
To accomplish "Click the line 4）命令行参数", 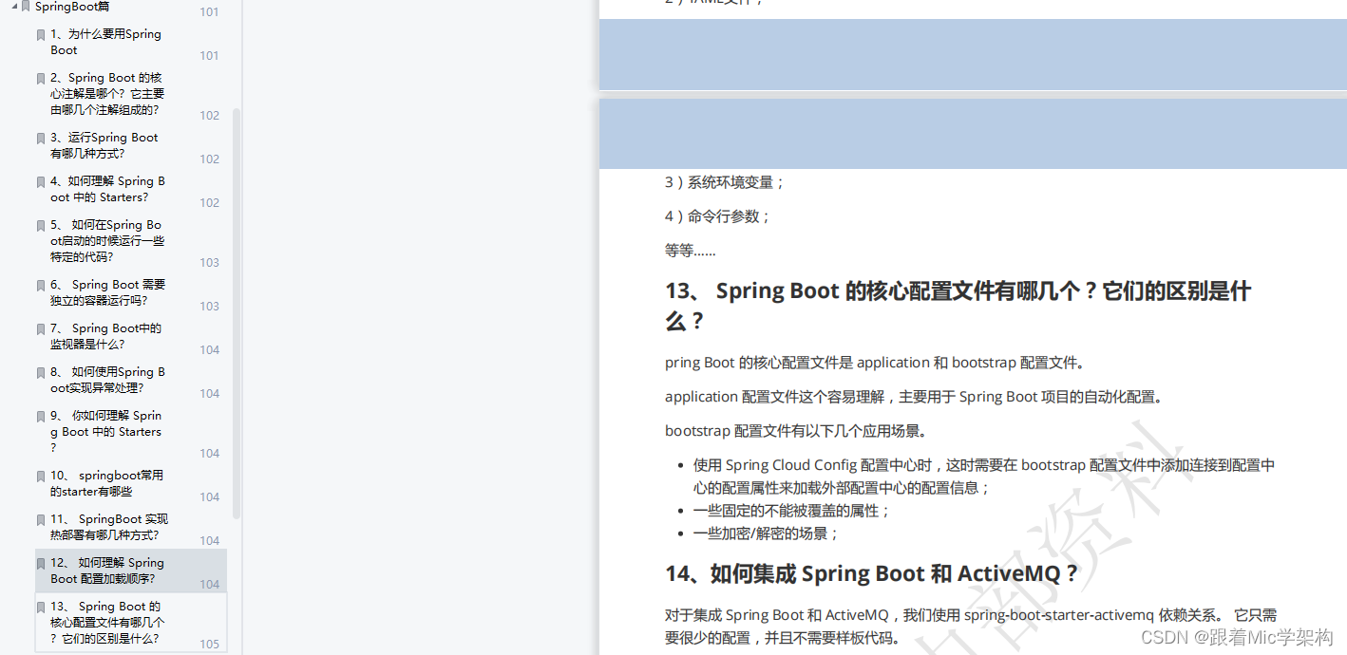I will (718, 216).
